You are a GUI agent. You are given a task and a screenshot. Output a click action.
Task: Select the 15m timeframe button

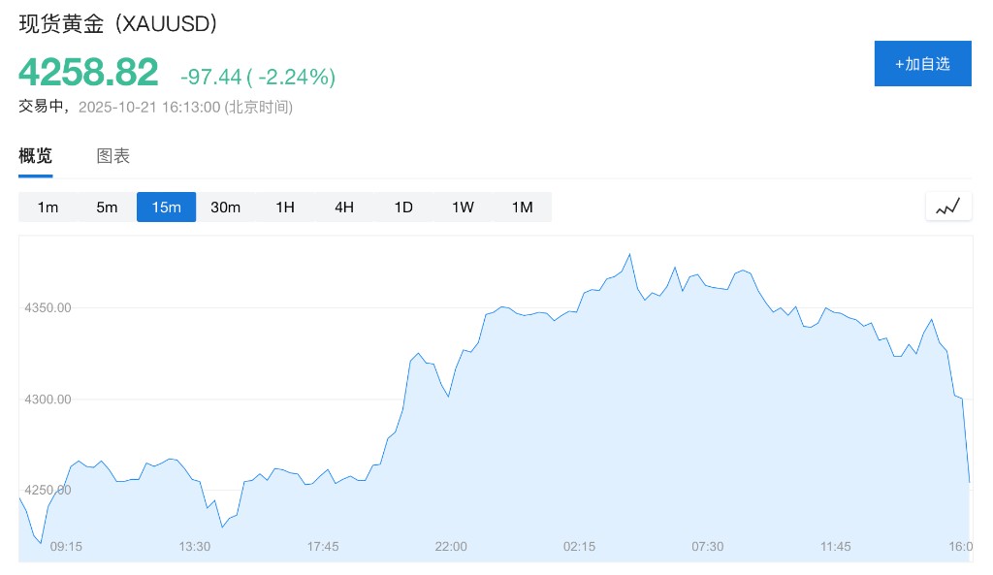[x=166, y=208]
